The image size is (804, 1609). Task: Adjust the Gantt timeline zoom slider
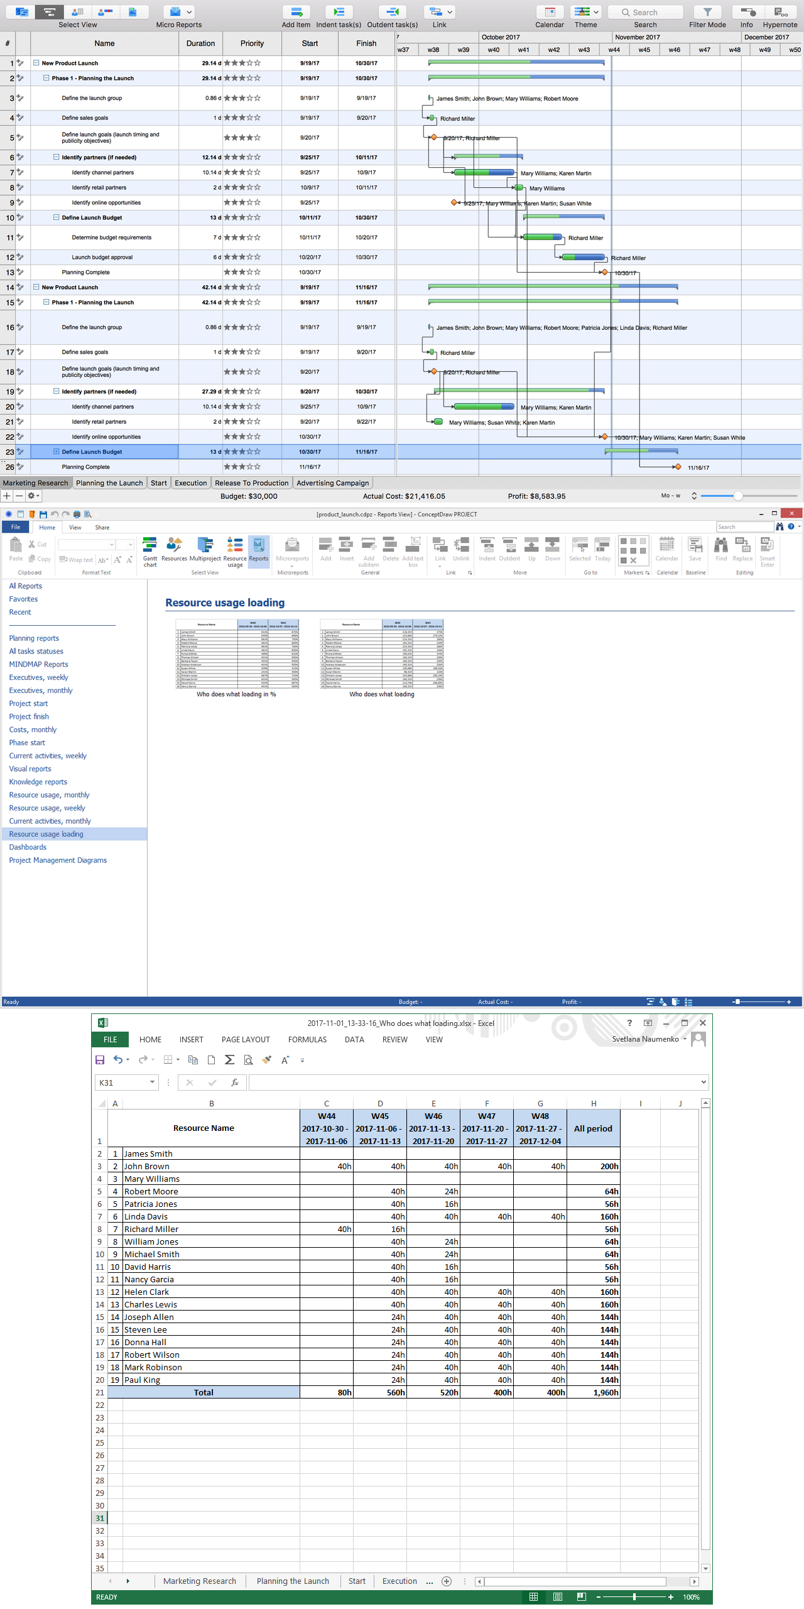738,496
